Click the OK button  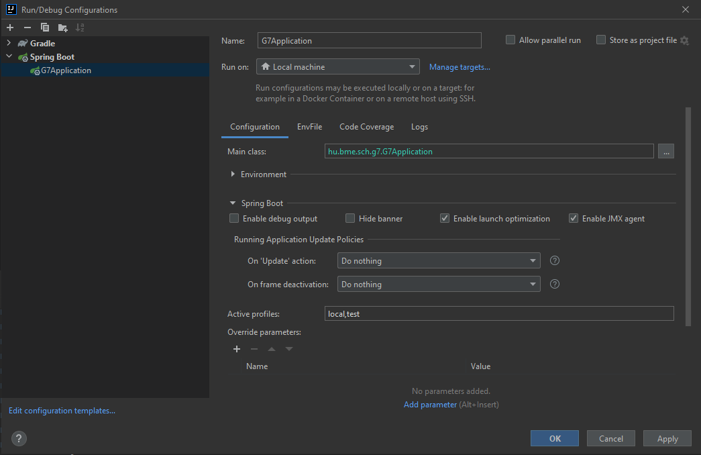[554, 438]
